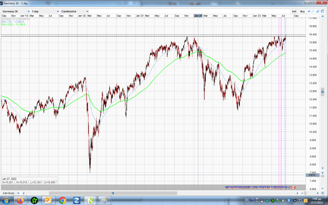Screen dimensions: 328x205
Task: Click the 16,458 price level label
Action: click(x=313, y=35)
